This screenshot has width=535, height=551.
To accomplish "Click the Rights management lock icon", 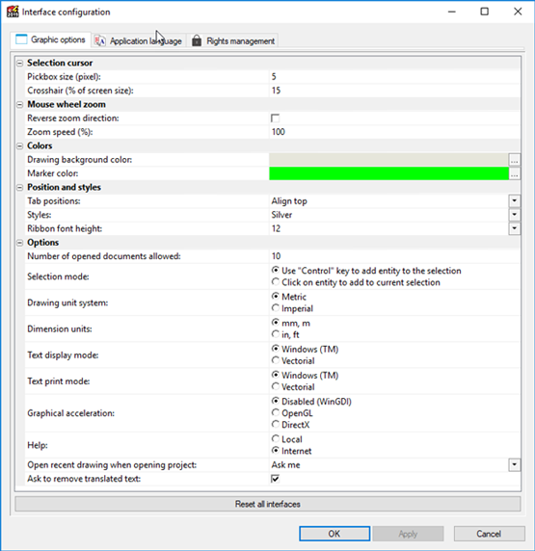I will click(197, 40).
